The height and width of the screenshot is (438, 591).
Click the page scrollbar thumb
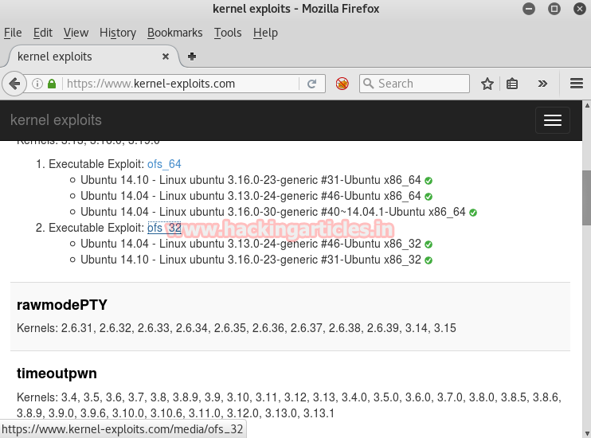pyautogui.click(x=586, y=197)
